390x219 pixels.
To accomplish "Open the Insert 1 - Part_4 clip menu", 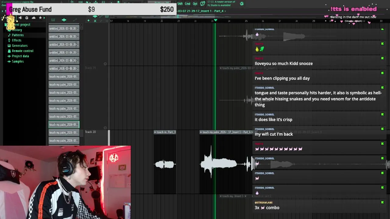I will 201,132.
